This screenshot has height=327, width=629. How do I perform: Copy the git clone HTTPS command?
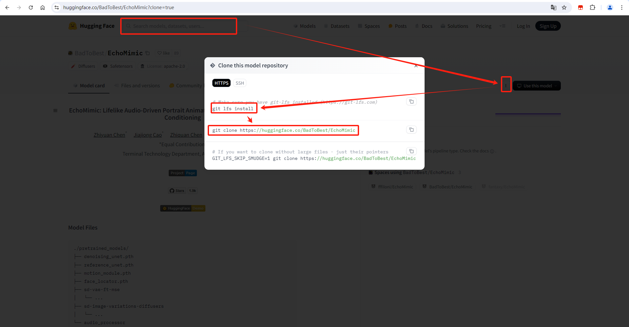[411, 130]
